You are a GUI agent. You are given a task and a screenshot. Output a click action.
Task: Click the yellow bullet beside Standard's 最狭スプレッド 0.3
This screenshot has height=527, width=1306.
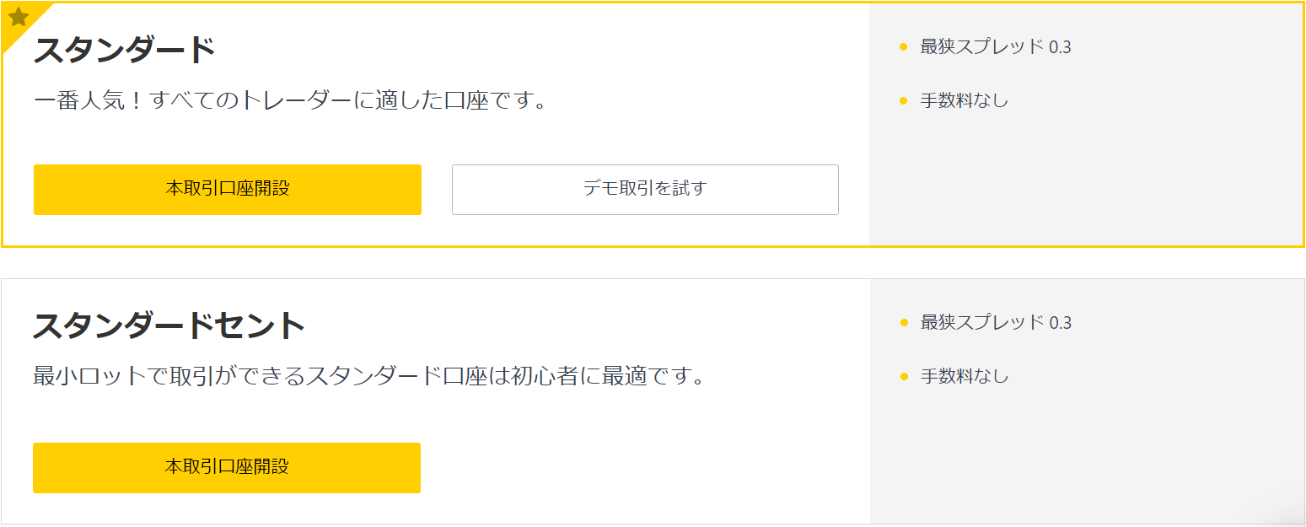[x=903, y=47]
